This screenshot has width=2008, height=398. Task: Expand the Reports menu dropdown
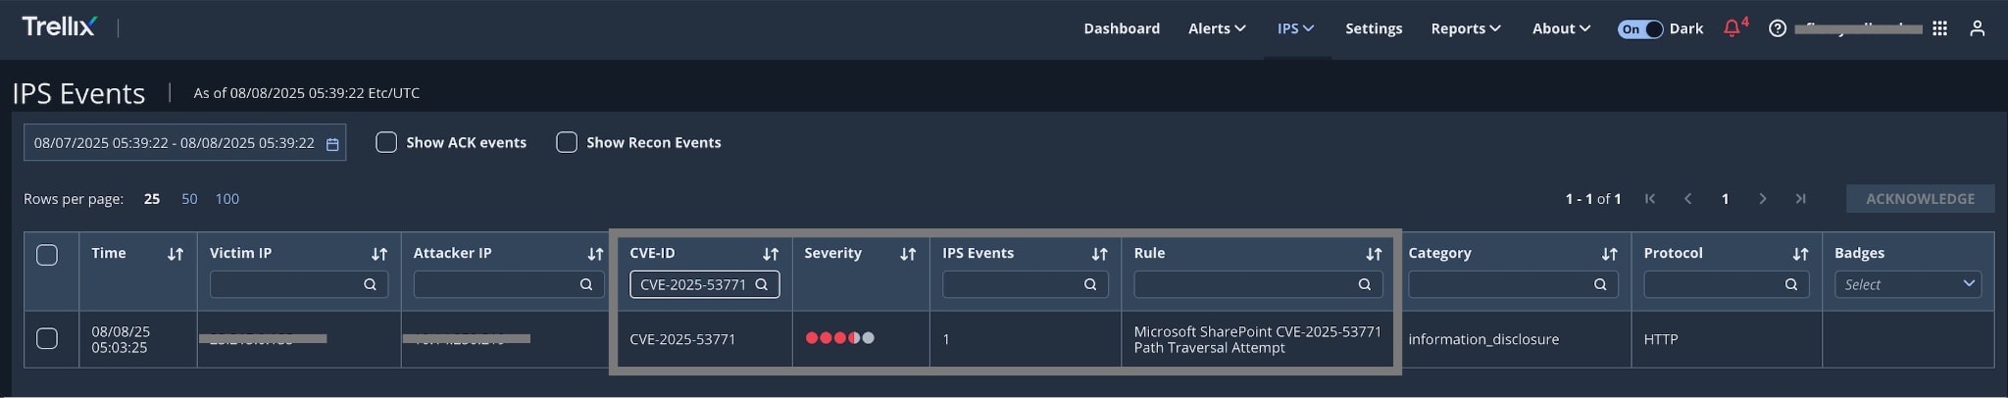[x=1466, y=28]
